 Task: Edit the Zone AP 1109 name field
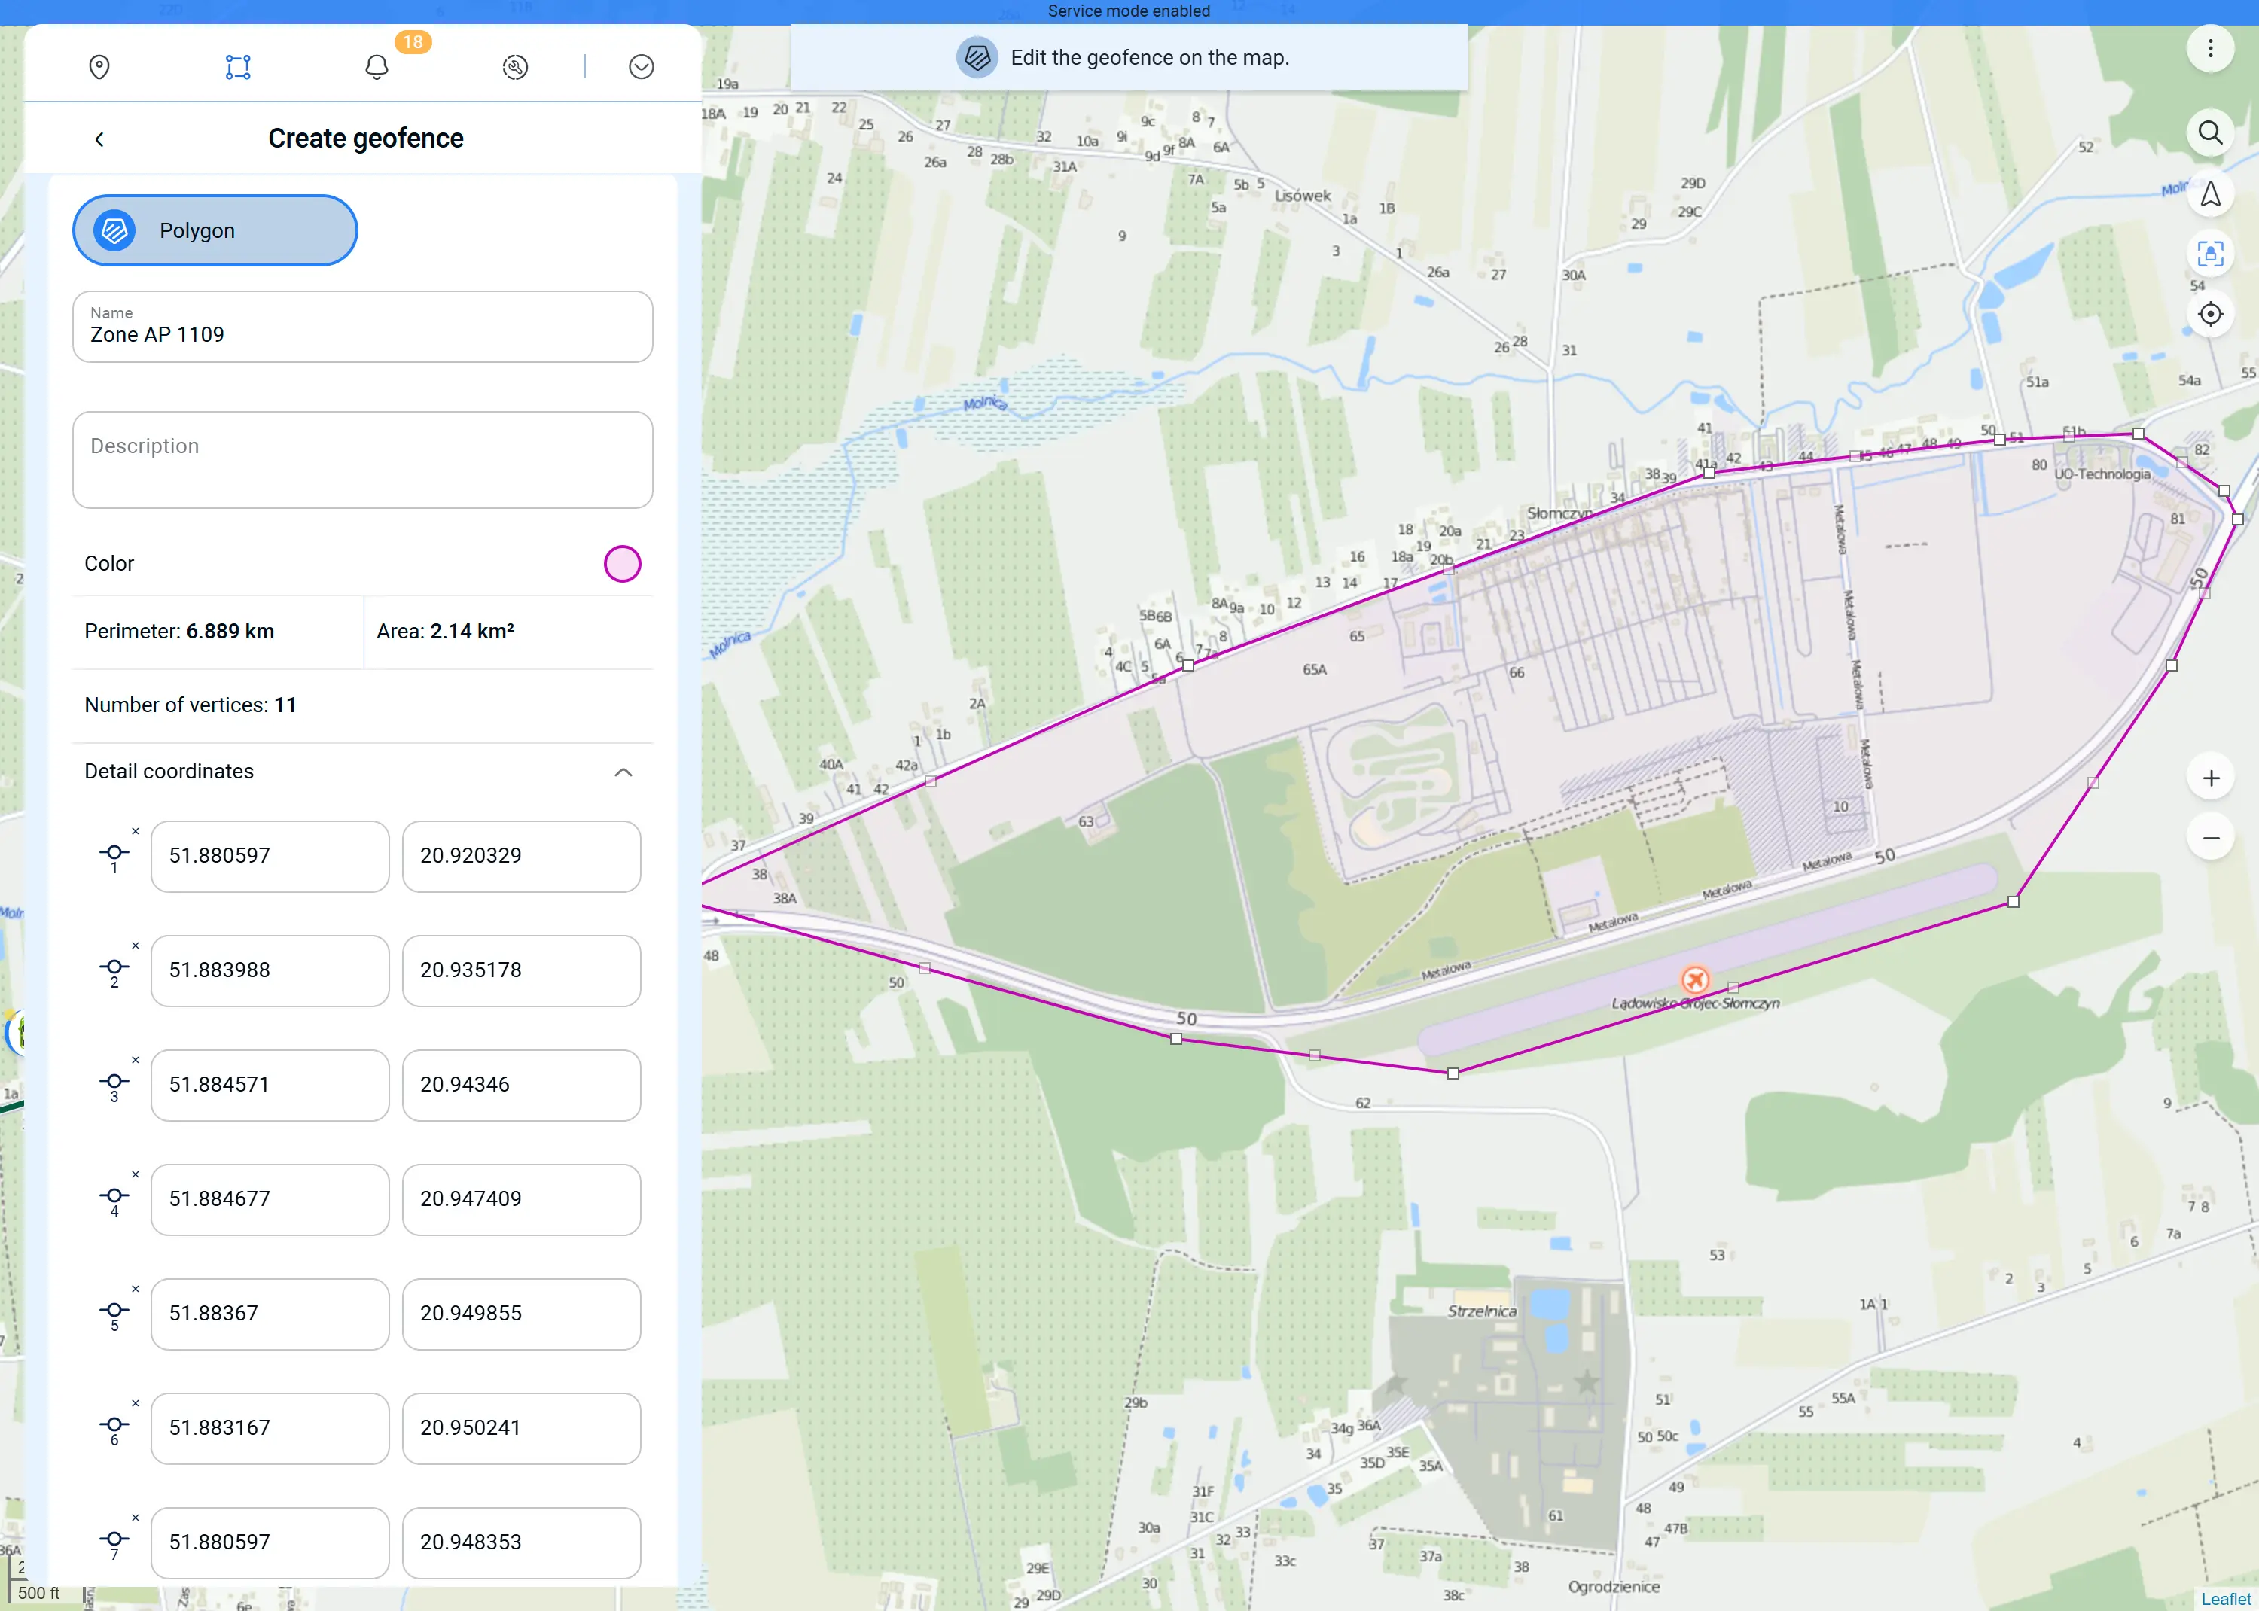click(362, 334)
